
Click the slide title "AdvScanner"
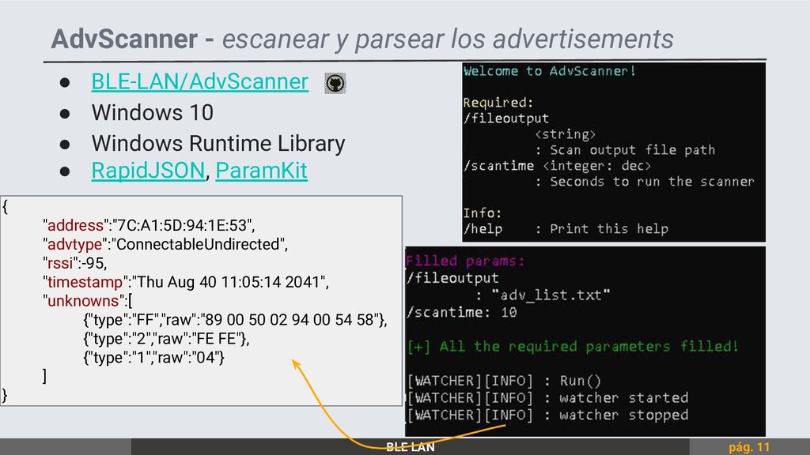click(x=124, y=39)
